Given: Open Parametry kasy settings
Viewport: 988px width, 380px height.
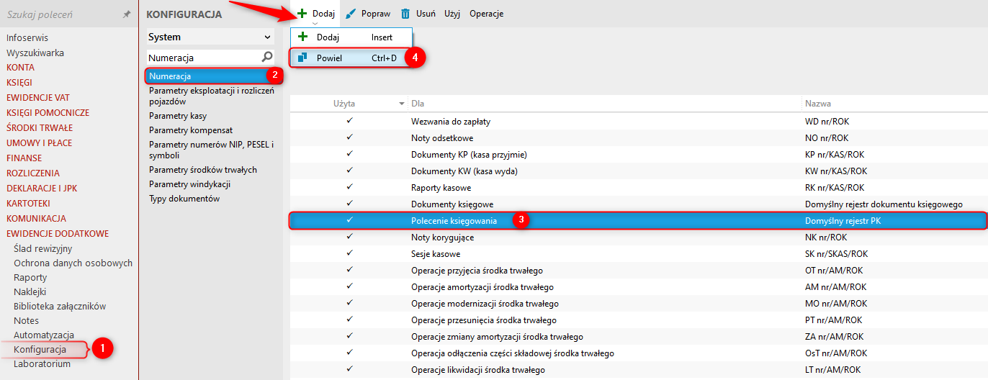Looking at the screenshot, I should [178, 115].
